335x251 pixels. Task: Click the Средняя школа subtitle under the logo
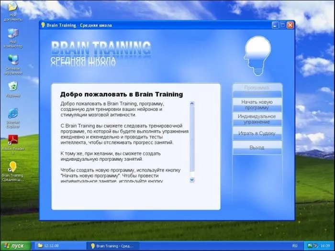pyautogui.click(x=83, y=61)
